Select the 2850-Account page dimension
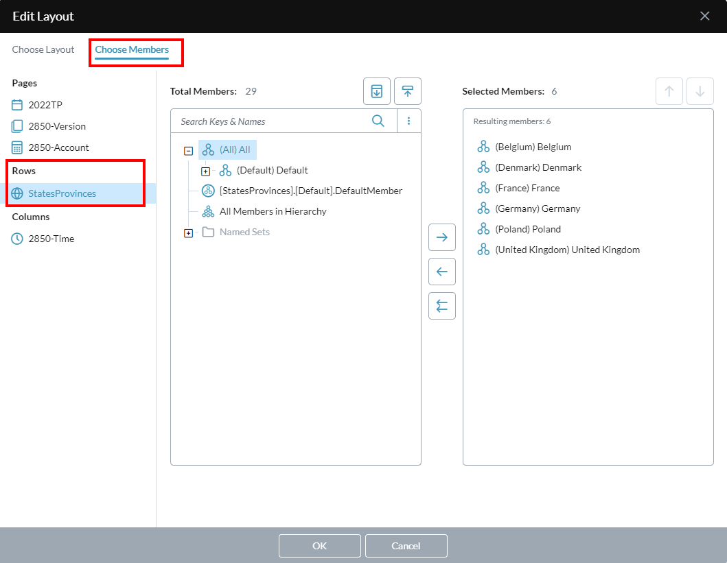This screenshot has height=563, width=727. (58, 147)
